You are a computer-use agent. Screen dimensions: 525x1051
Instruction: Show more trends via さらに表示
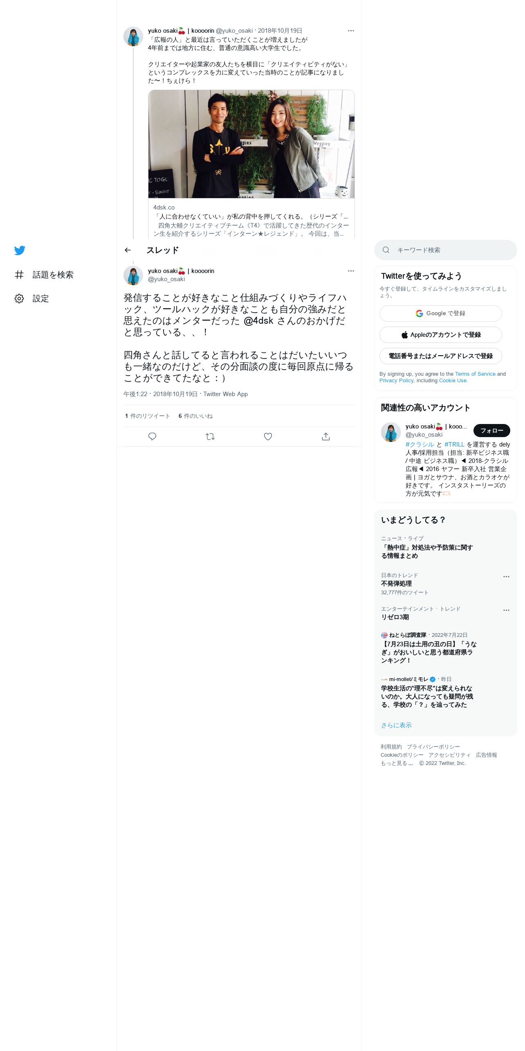pyautogui.click(x=396, y=725)
